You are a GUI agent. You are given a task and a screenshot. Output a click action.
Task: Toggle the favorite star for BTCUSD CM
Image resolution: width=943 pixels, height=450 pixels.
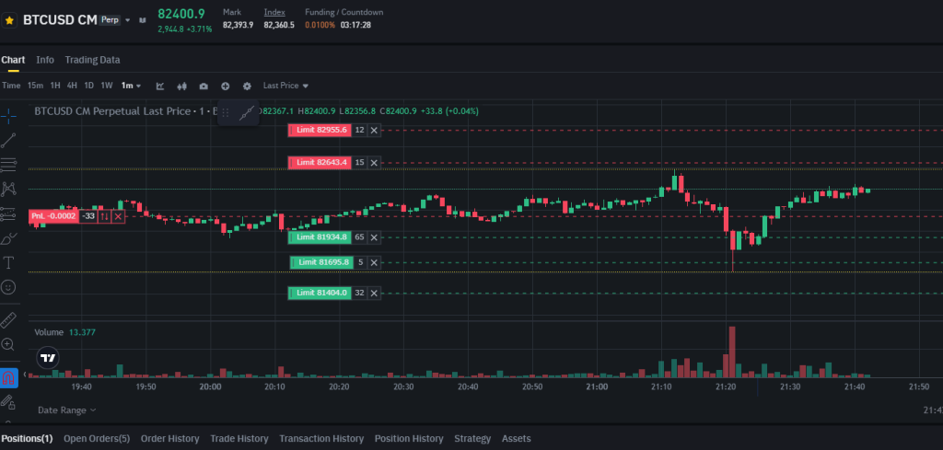9,19
